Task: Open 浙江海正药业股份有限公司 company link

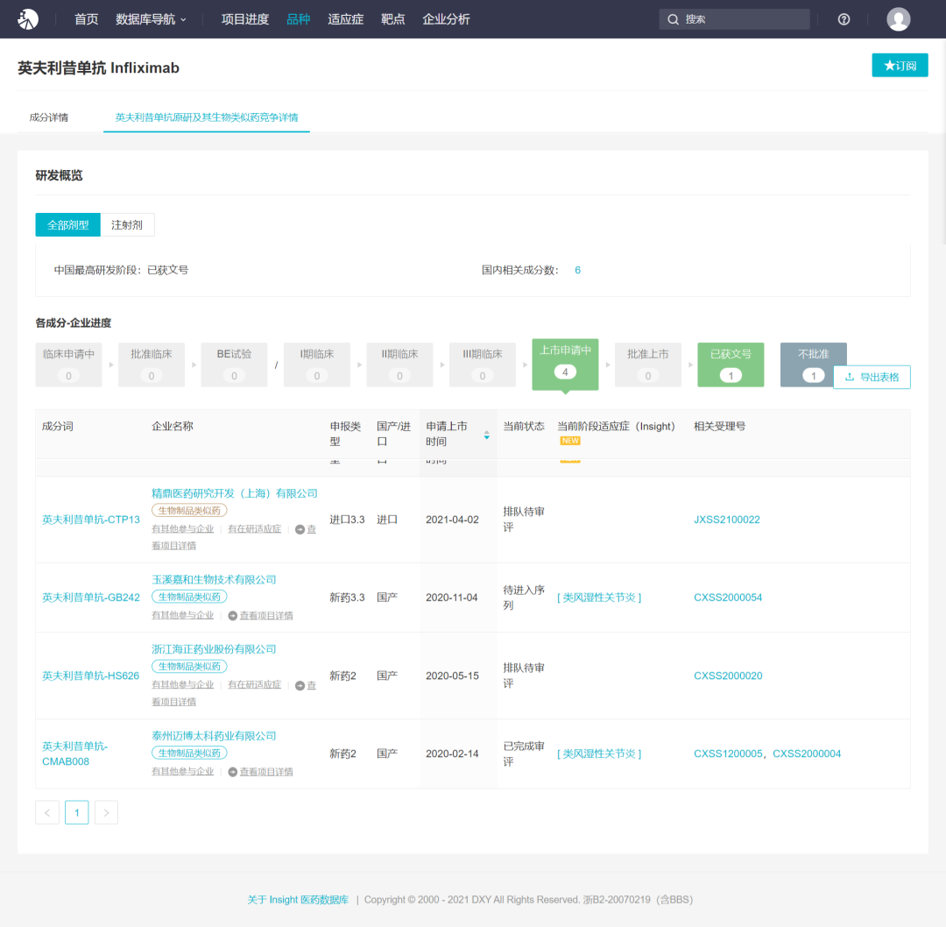Action: point(215,649)
